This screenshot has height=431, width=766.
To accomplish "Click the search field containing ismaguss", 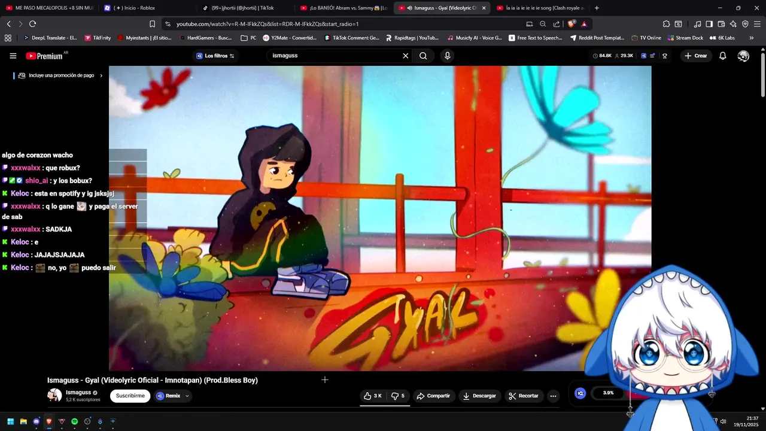I will pyautogui.click(x=335, y=56).
